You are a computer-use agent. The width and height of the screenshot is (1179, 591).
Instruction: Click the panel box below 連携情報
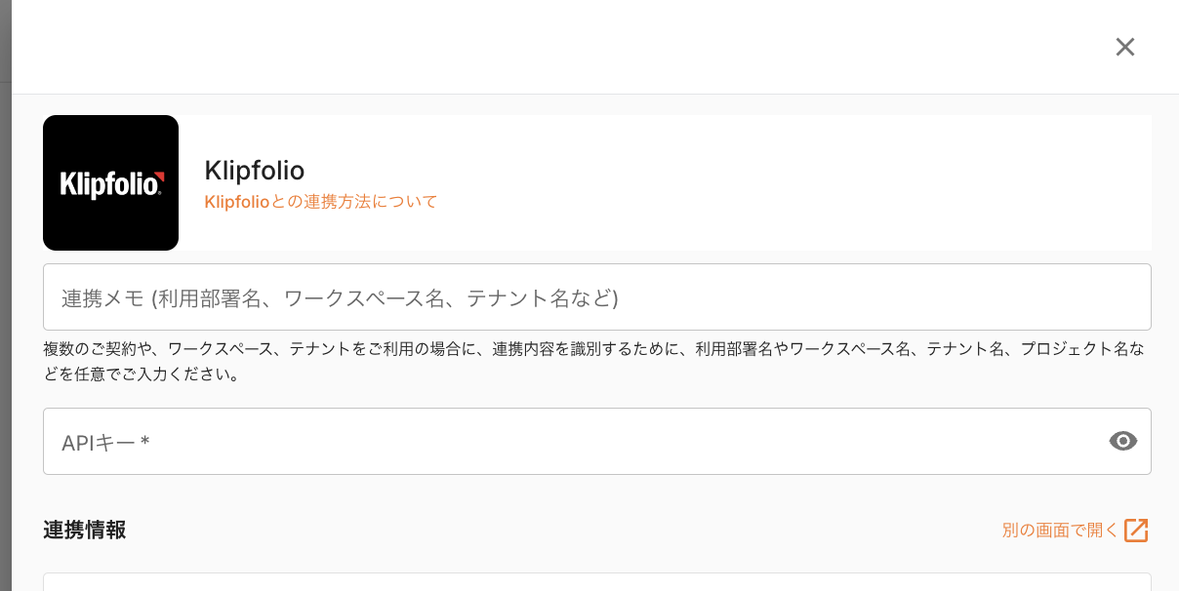click(596, 582)
